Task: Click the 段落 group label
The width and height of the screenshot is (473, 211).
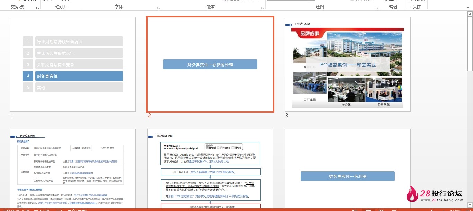Action: (x=211, y=7)
